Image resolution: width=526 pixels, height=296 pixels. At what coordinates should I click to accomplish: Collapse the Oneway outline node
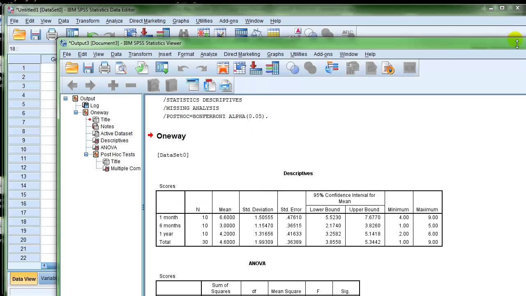[76, 112]
